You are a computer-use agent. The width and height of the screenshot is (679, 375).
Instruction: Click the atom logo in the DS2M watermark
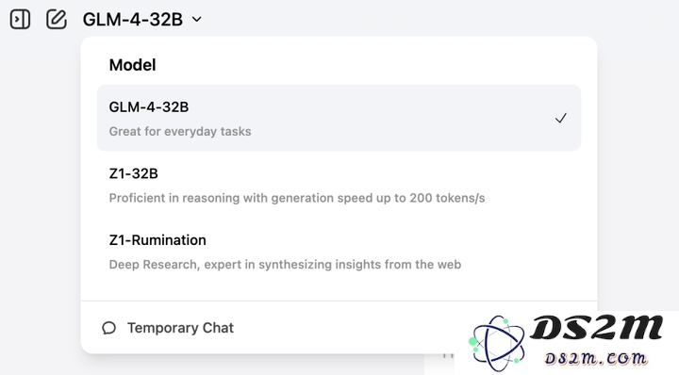(497, 343)
